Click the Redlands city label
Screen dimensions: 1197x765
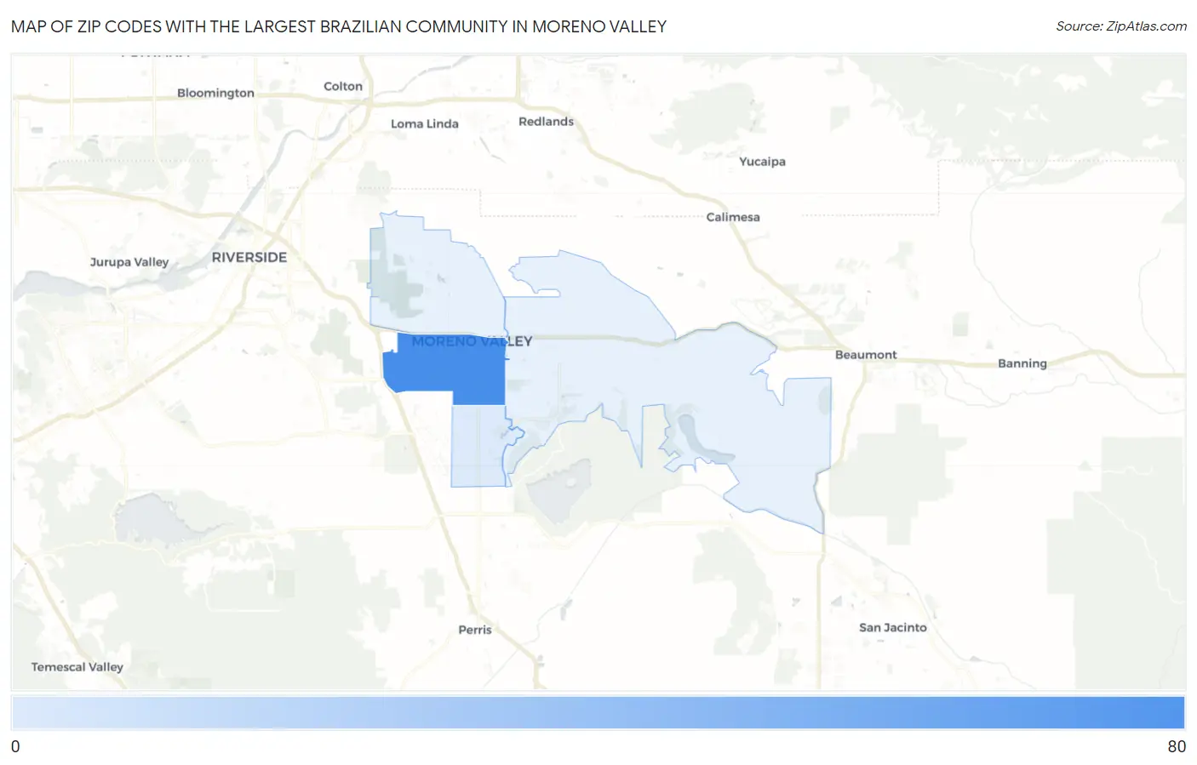546,122
